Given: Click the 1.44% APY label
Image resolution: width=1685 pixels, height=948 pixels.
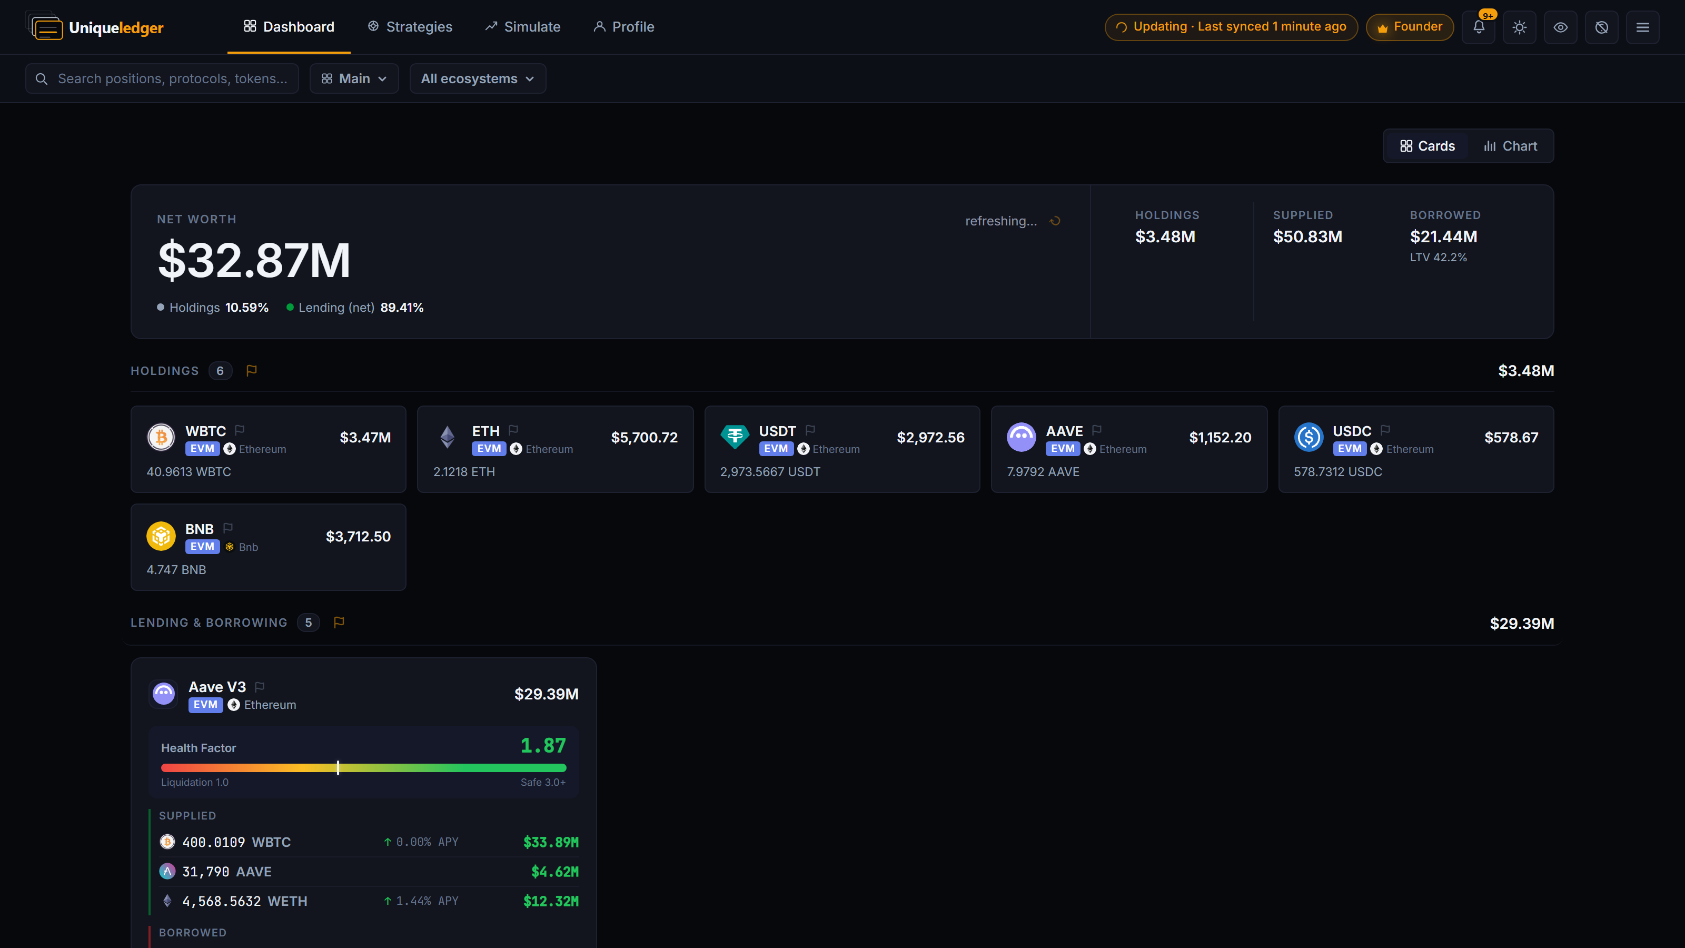Looking at the screenshot, I should coord(421,900).
